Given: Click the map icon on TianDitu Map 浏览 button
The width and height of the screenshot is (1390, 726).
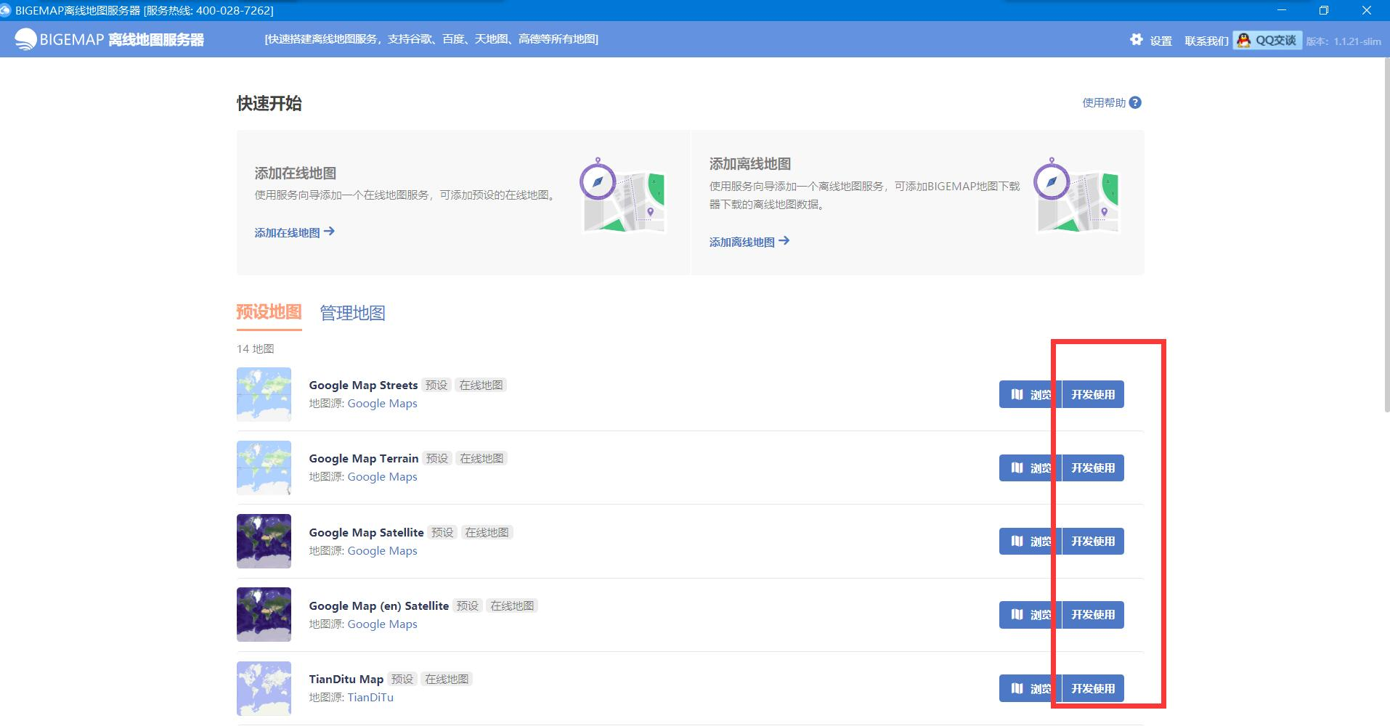Looking at the screenshot, I should tap(1016, 688).
